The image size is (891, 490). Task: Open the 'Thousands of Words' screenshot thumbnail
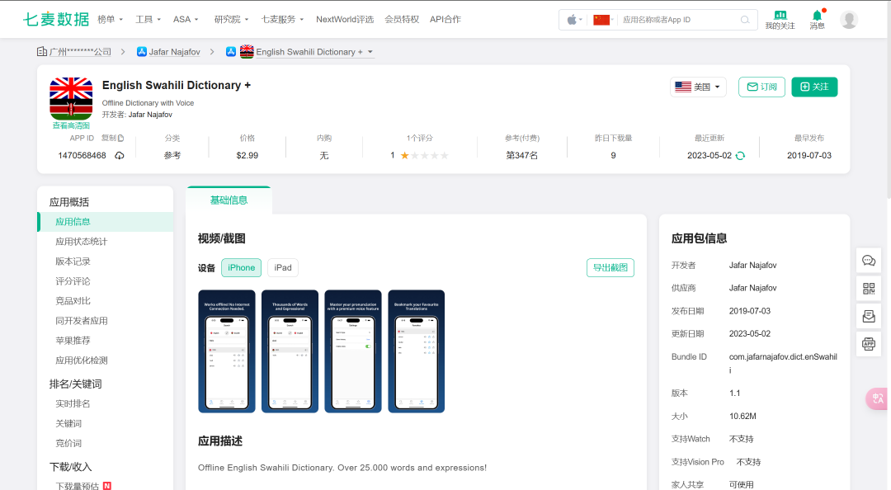[290, 351]
